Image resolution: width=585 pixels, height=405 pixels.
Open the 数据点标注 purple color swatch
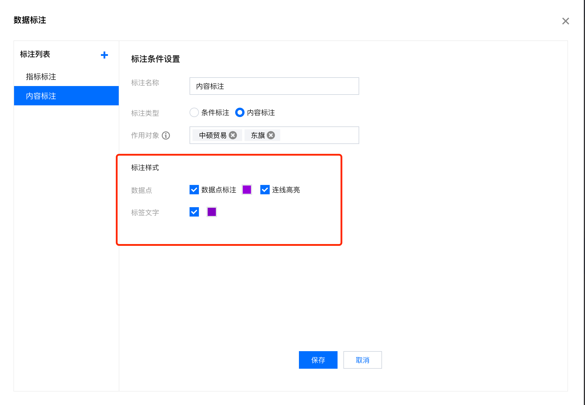pyautogui.click(x=247, y=190)
